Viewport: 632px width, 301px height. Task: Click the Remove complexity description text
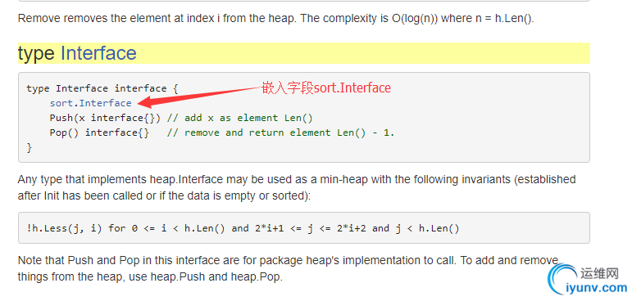pyautogui.click(x=275, y=19)
